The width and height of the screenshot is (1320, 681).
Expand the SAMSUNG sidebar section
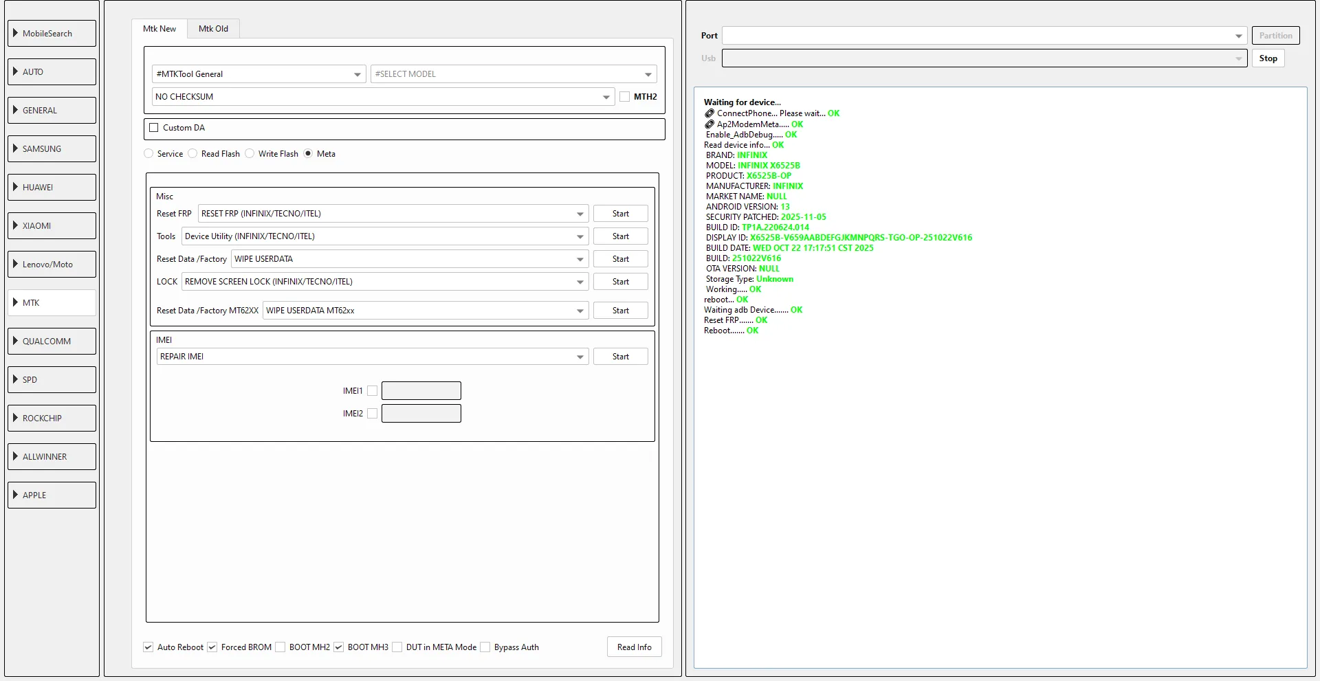[x=52, y=148]
